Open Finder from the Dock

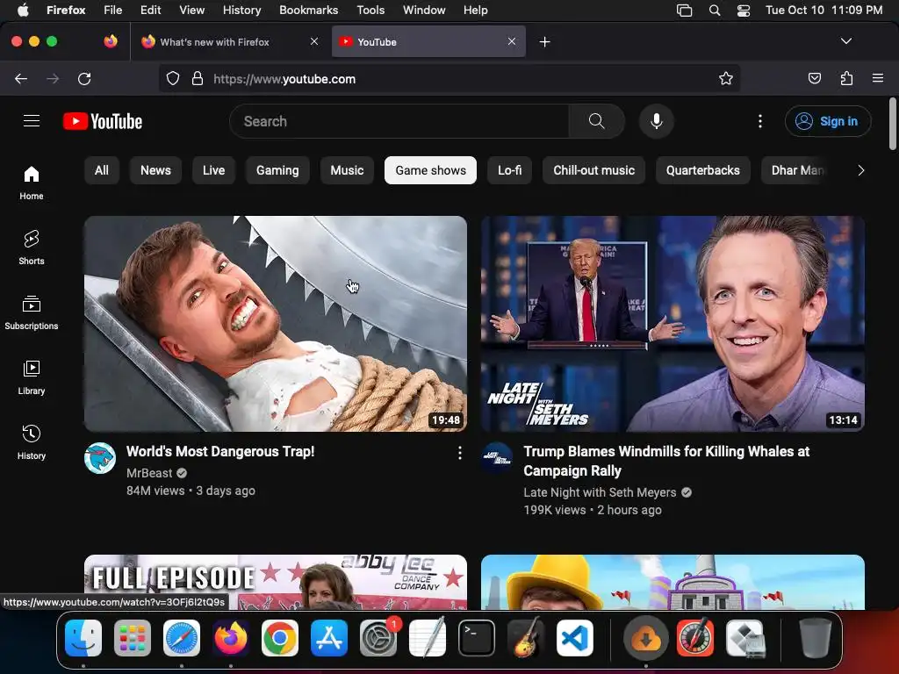click(83, 638)
